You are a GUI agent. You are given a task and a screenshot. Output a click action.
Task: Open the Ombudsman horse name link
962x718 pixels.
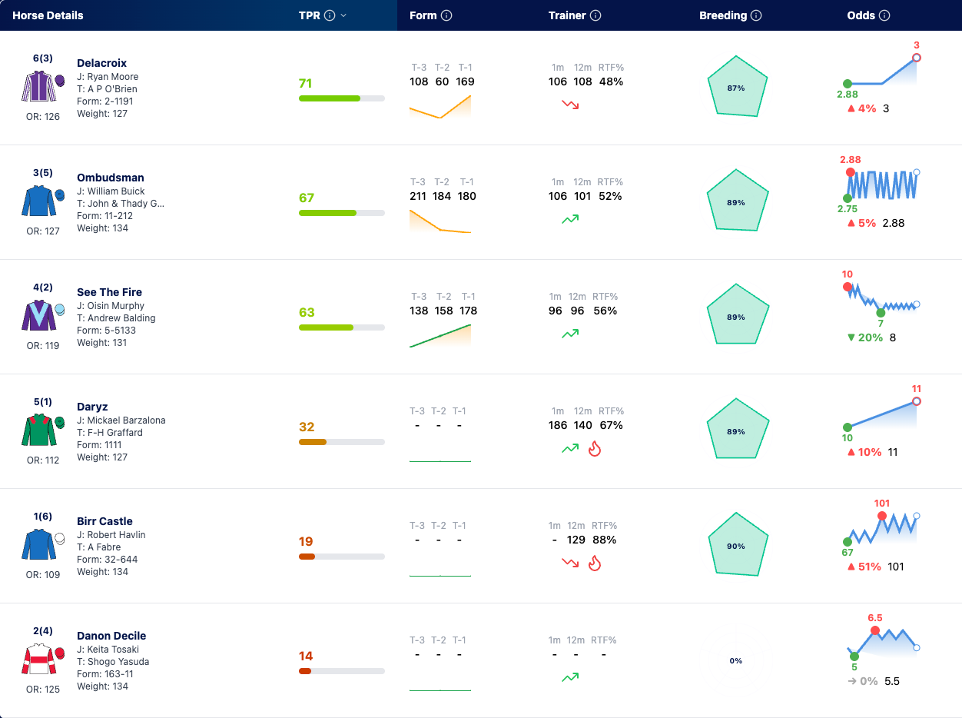111,178
